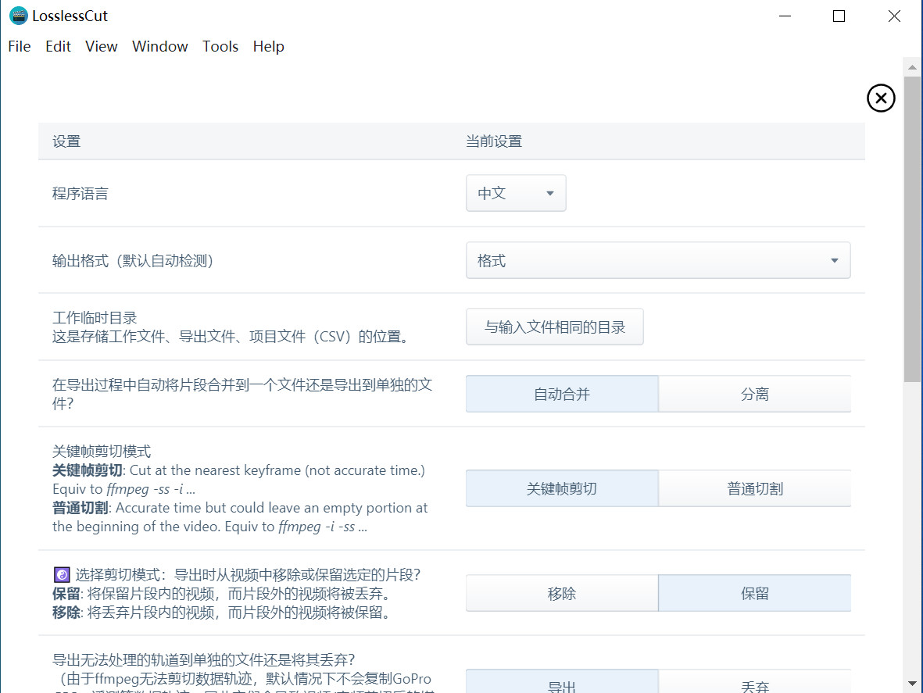The height and width of the screenshot is (693, 923).
Task: Open the 程序语言 language dropdown
Action: 516,194
